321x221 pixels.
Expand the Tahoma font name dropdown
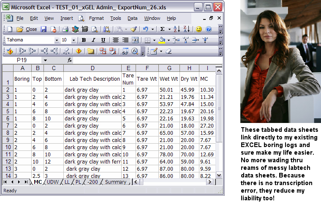tap(57, 40)
